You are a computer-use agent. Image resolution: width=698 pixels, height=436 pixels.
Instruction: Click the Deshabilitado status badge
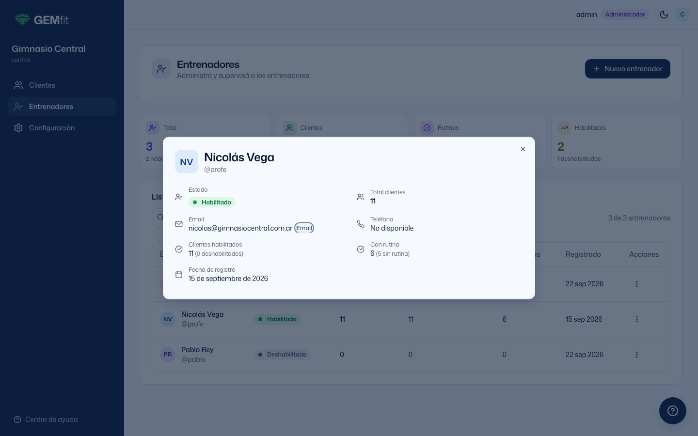click(283, 355)
